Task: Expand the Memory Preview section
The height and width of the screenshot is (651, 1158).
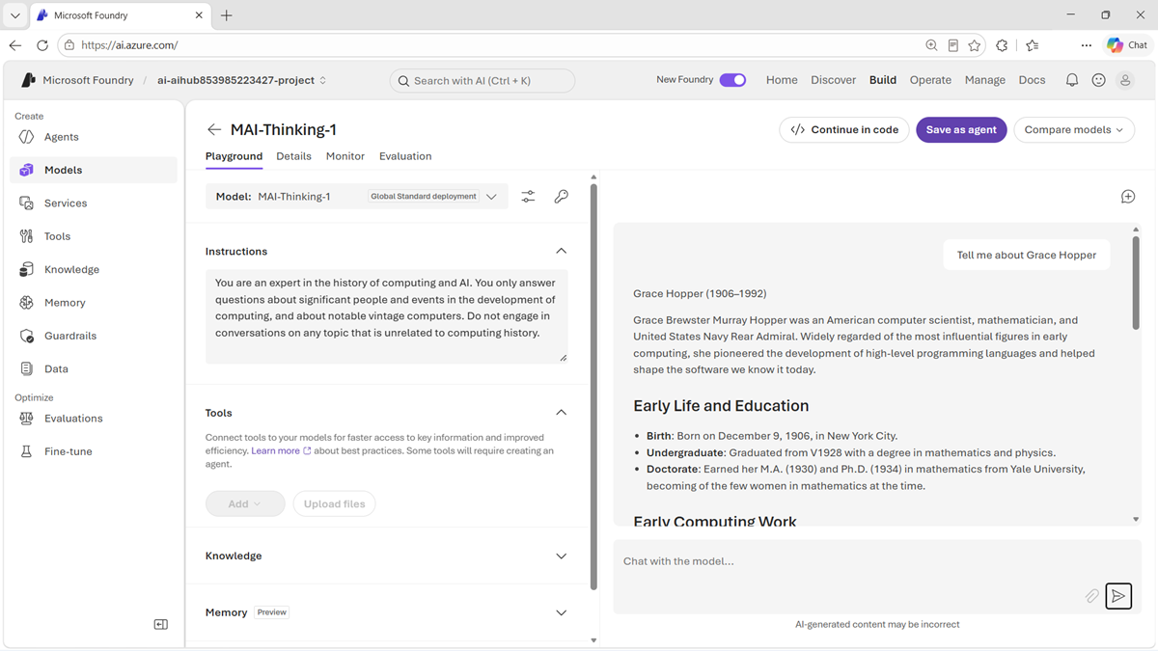Action: tap(562, 613)
